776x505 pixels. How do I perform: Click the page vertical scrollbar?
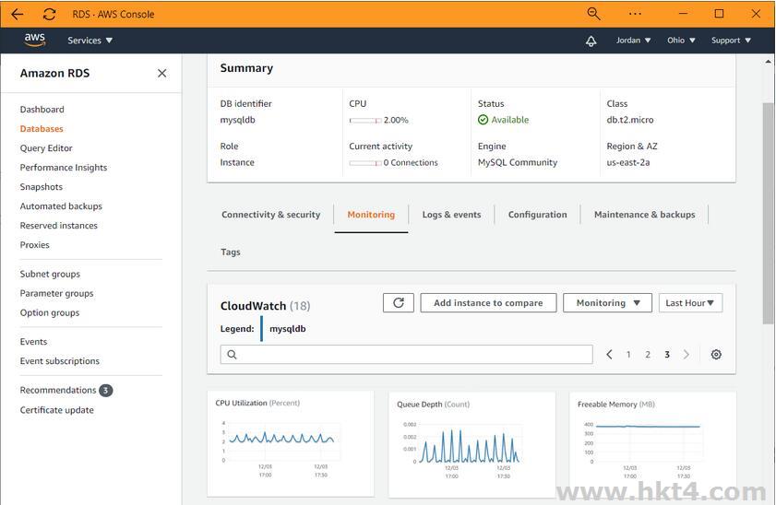[x=768, y=214]
